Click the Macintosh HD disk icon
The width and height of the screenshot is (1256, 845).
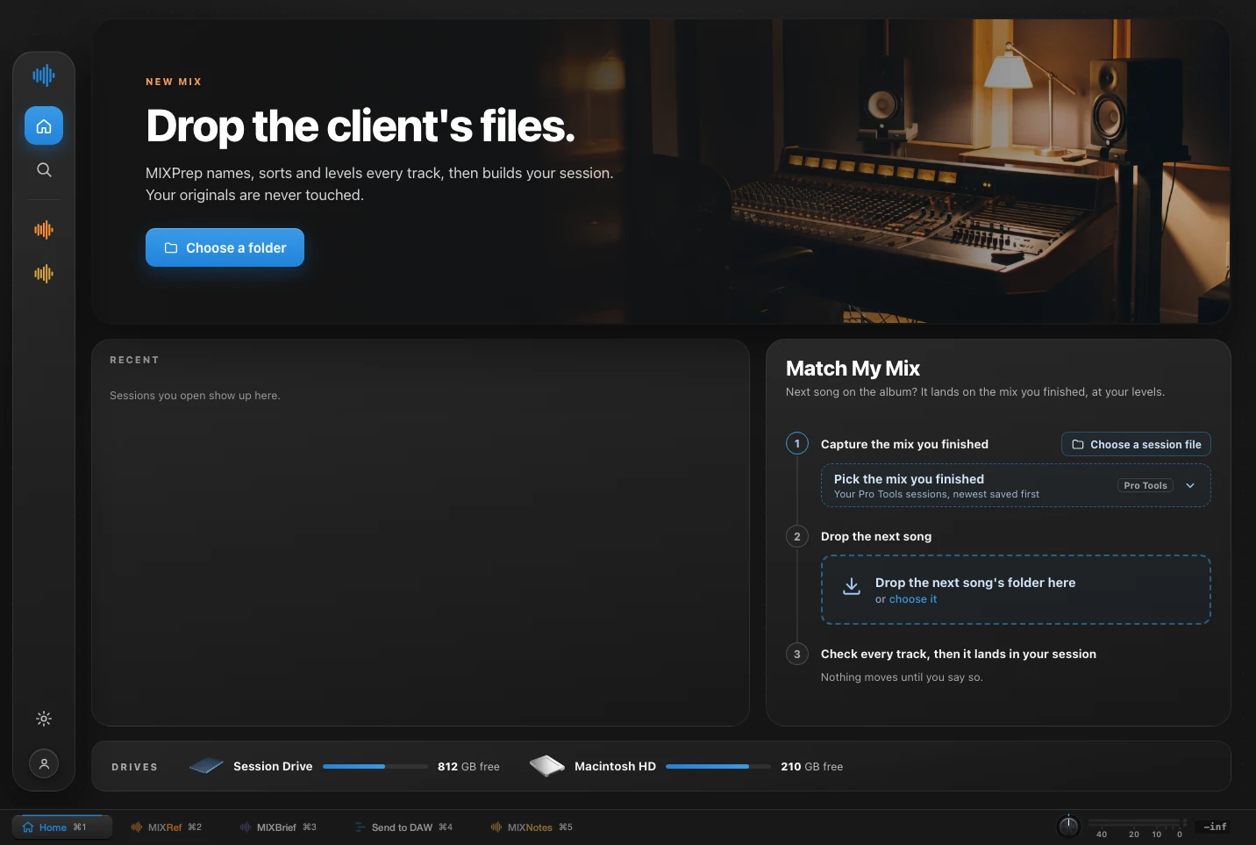(547, 766)
